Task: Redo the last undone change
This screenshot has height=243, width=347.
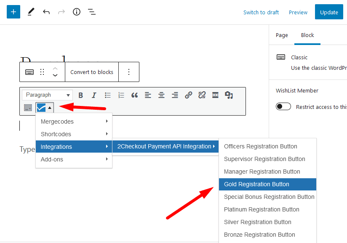Action: [x=61, y=12]
